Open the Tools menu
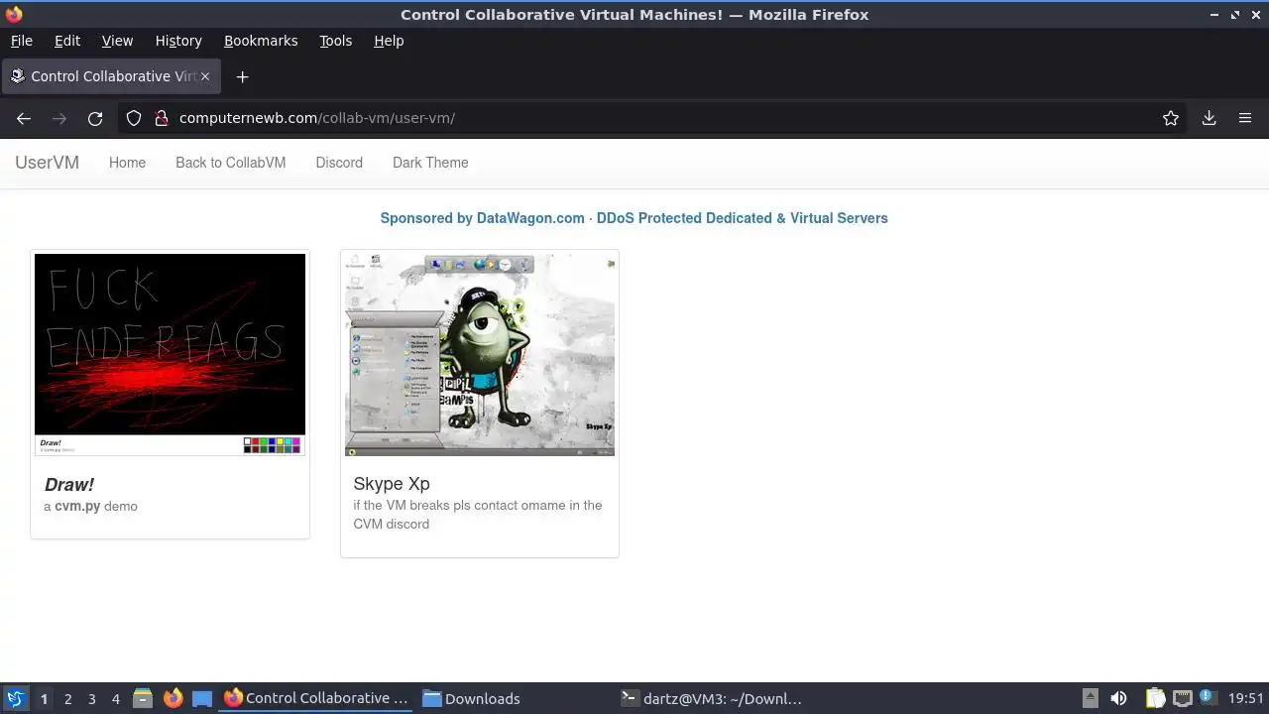 pos(335,41)
